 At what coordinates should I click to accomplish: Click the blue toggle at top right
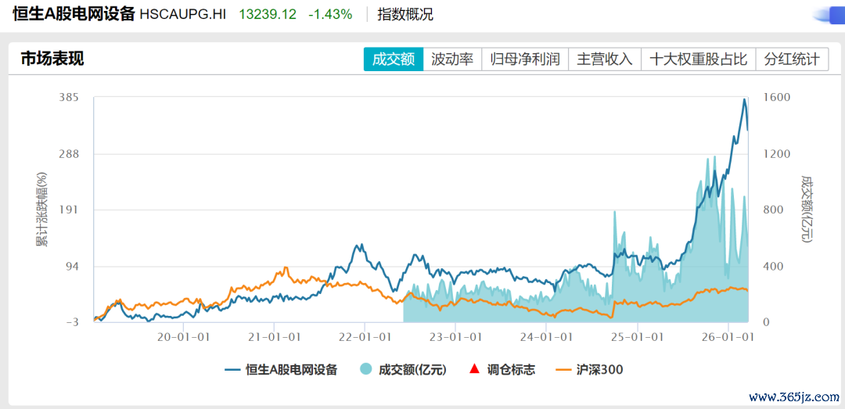pos(829,16)
